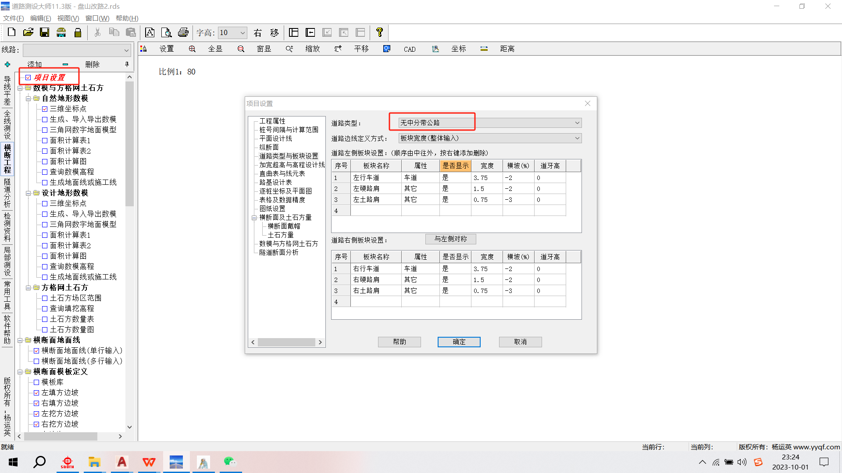Viewport: 842px width, 473px height.
Task: Open the 编辑(E) menu
Action: pos(40,18)
